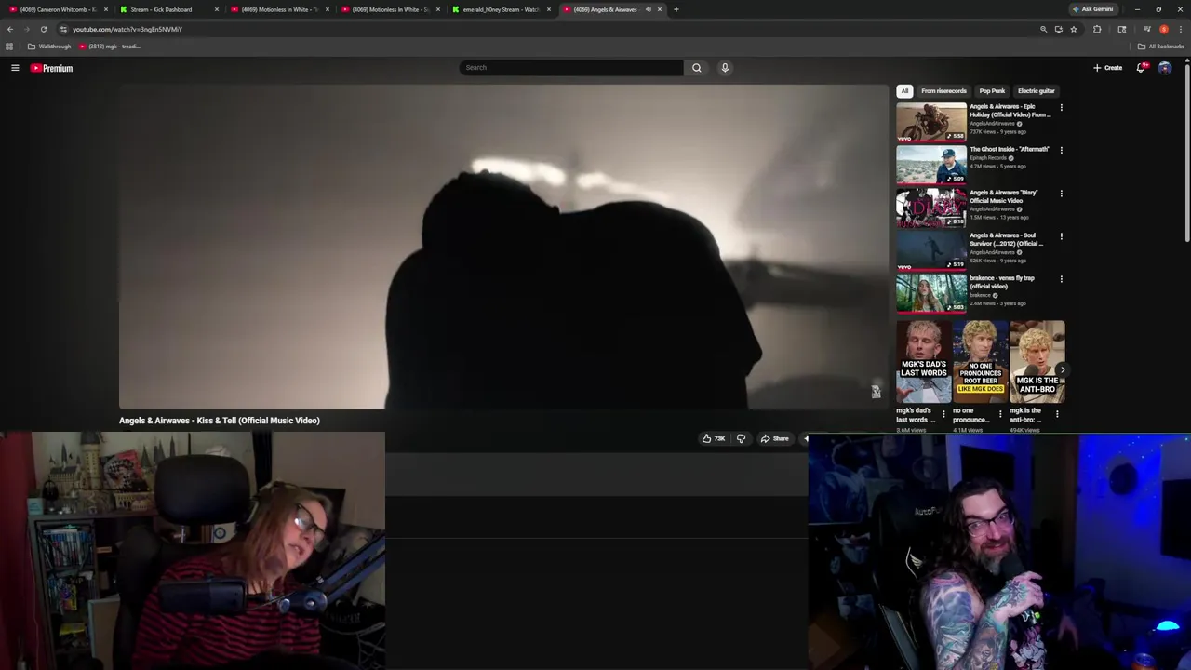
Task: Open the Epic Holiday motorcycle thumbnail
Action: (931, 122)
